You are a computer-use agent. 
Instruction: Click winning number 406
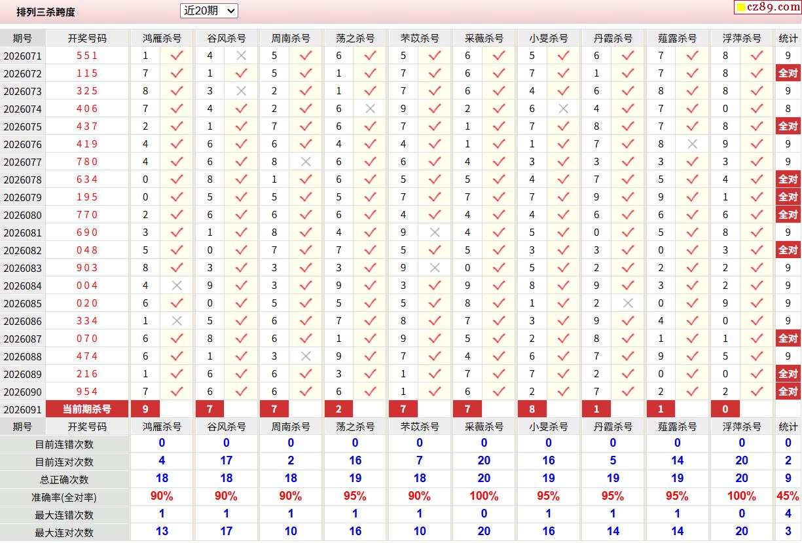pyautogui.click(x=87, y=109)
